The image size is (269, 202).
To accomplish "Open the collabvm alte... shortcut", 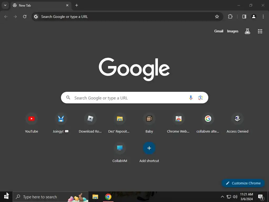I will (x=208, y=123).
